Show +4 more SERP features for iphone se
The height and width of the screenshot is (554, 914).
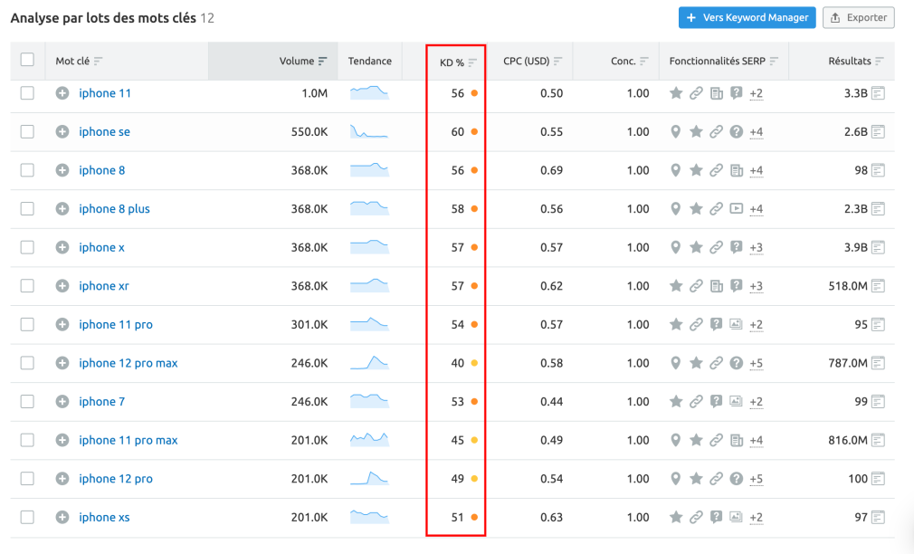756,132
